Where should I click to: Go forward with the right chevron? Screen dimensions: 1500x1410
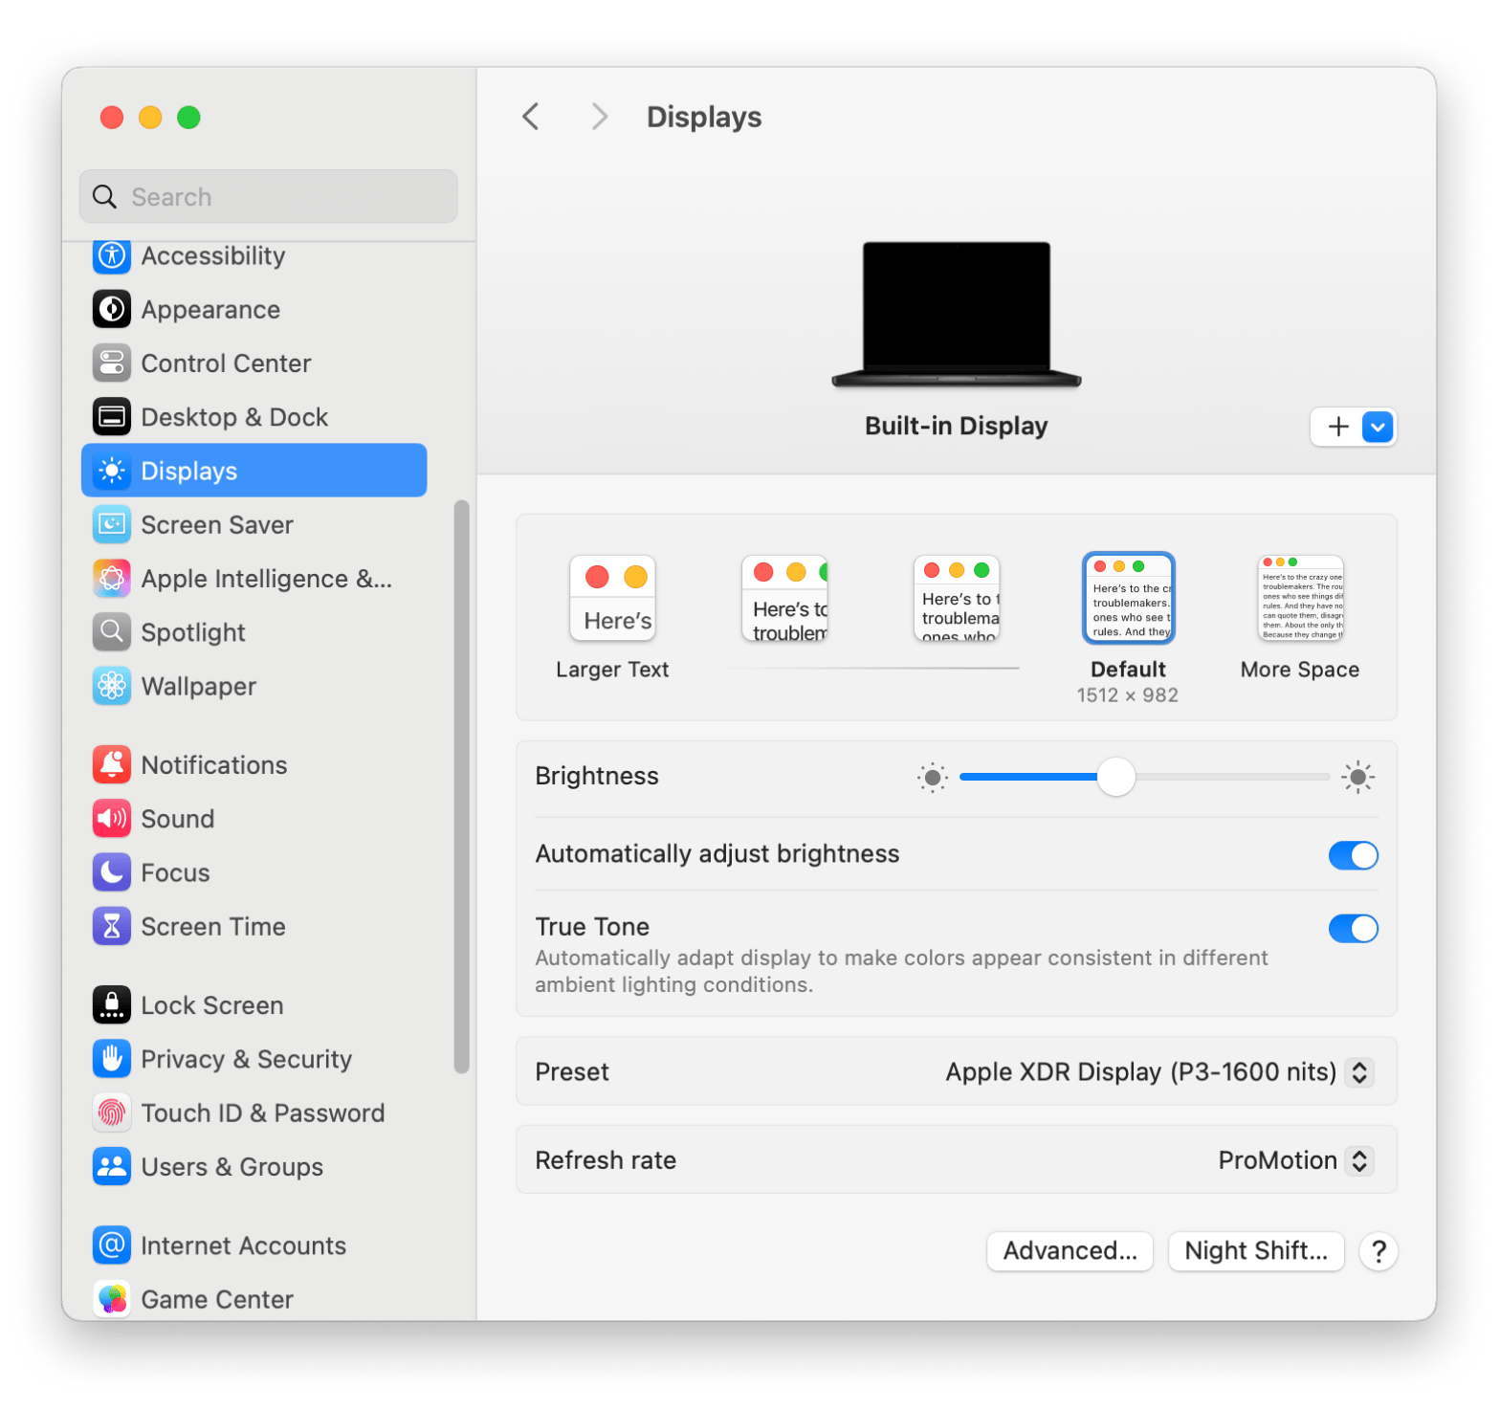coord(599,117)
